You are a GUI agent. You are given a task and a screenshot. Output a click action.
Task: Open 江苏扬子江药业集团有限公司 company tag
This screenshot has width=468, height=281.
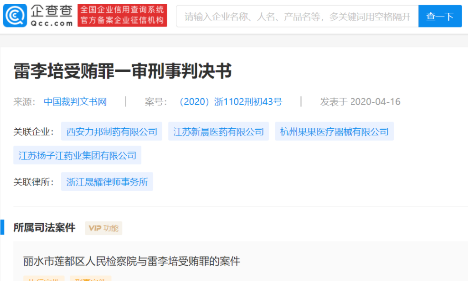tap(77, 155)
